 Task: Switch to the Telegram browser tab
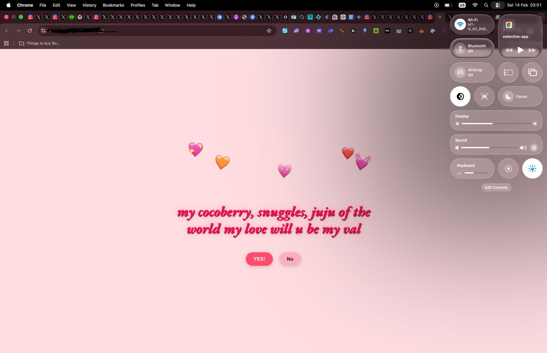tap(220, 17)
